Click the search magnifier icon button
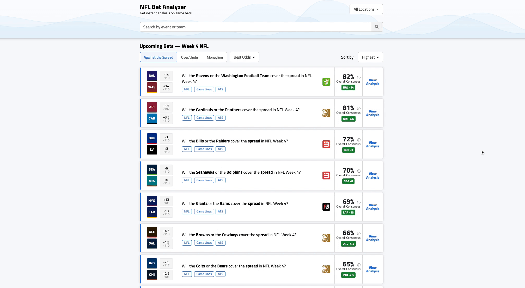This screenshot has width=525, height=288. pyautogui.click(x=377, y=27)
